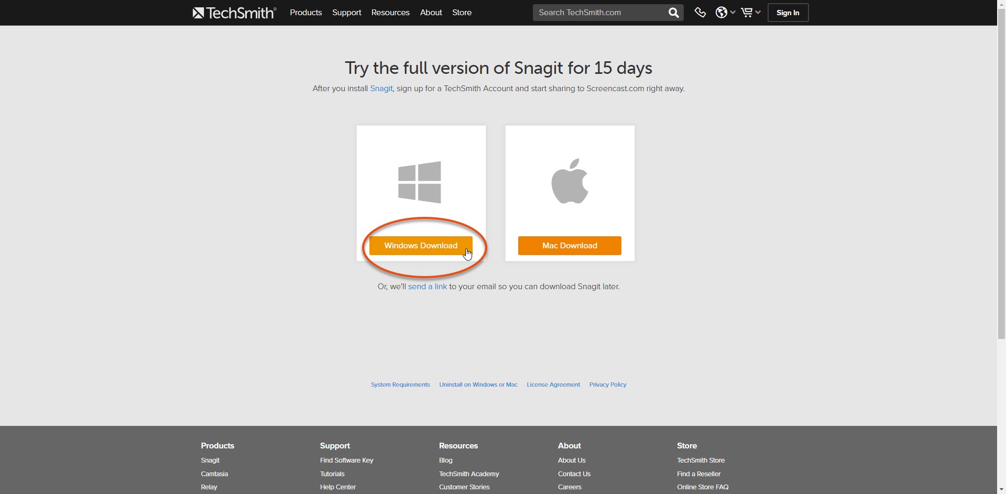
Task: Open the footer Help Center link
Action: tap(338, 487)
